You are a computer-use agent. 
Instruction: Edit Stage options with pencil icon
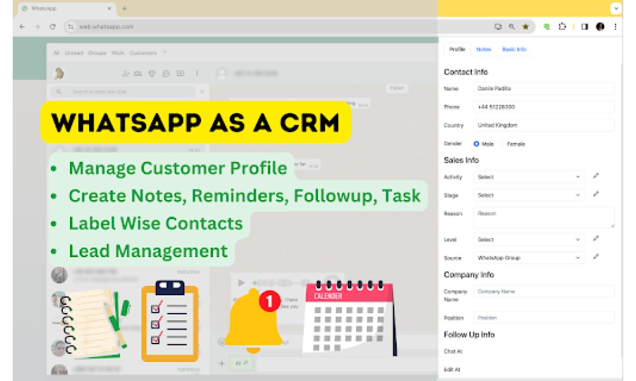click(595, 194)
